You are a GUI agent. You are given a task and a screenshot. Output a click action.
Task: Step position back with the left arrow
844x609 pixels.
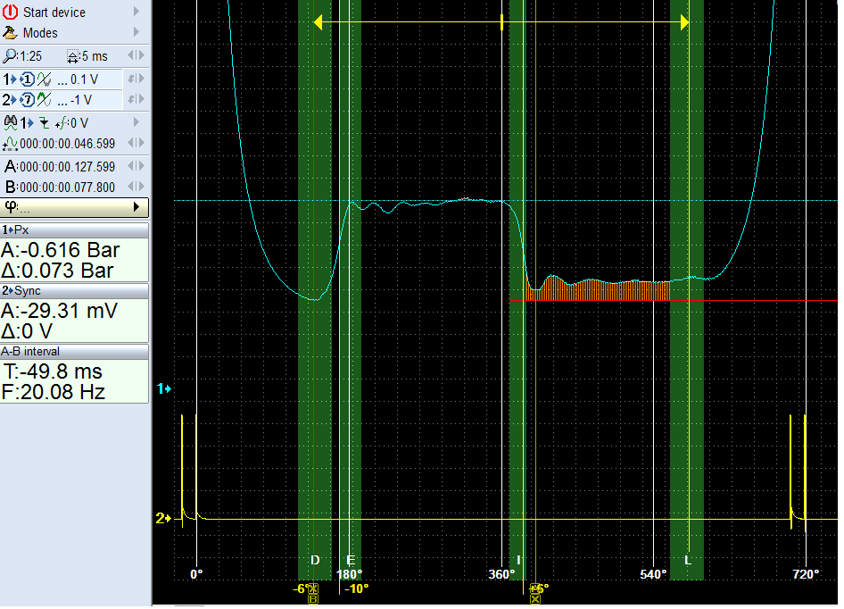coord(131,143)
